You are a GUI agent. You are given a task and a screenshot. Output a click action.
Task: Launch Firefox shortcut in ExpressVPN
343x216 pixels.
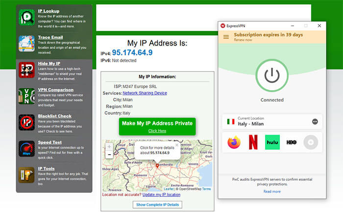[x=234, y=143]
